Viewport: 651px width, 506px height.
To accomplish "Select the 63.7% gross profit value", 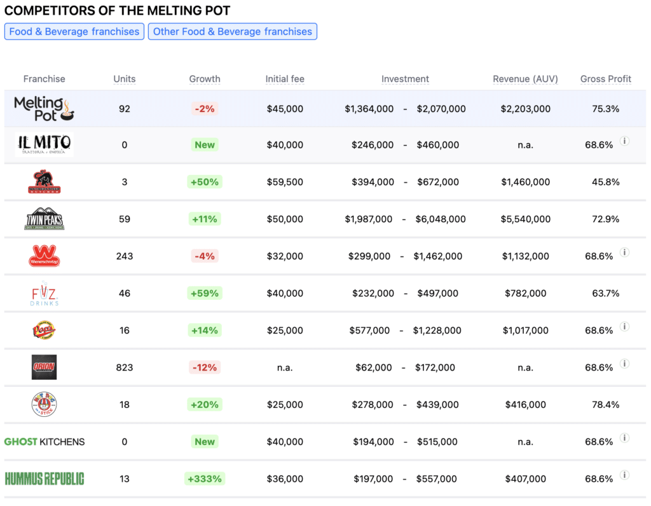I will pyautogui.click(x=605, y=293).
